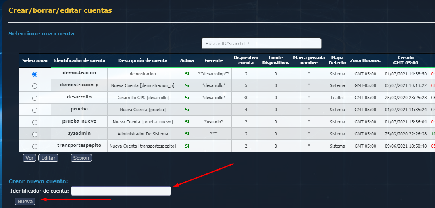Select the prueba account radio button
The height and width of the screenshot is (208, 435).
pos(35,110)
